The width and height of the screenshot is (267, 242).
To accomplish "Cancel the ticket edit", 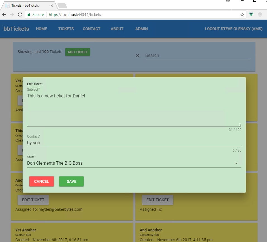I will 41,181.
